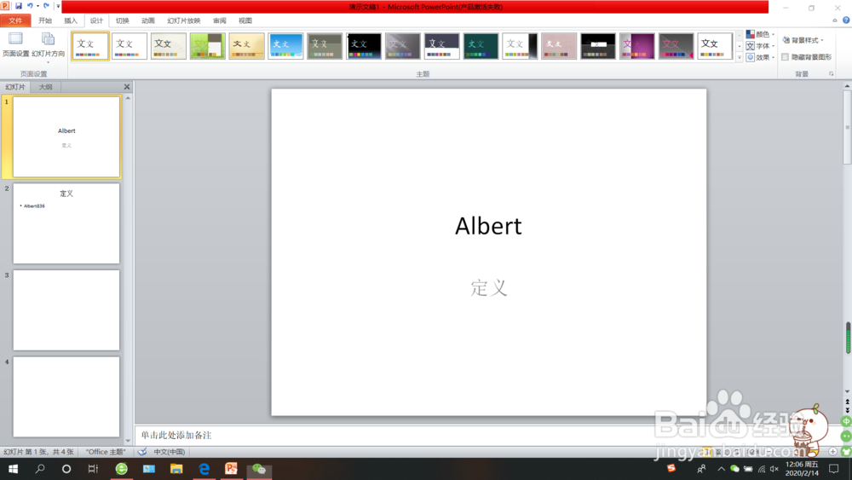Switch to the 审阅 review tab
Viewport: 852px width, 480px height.
(x=220, y=20)
